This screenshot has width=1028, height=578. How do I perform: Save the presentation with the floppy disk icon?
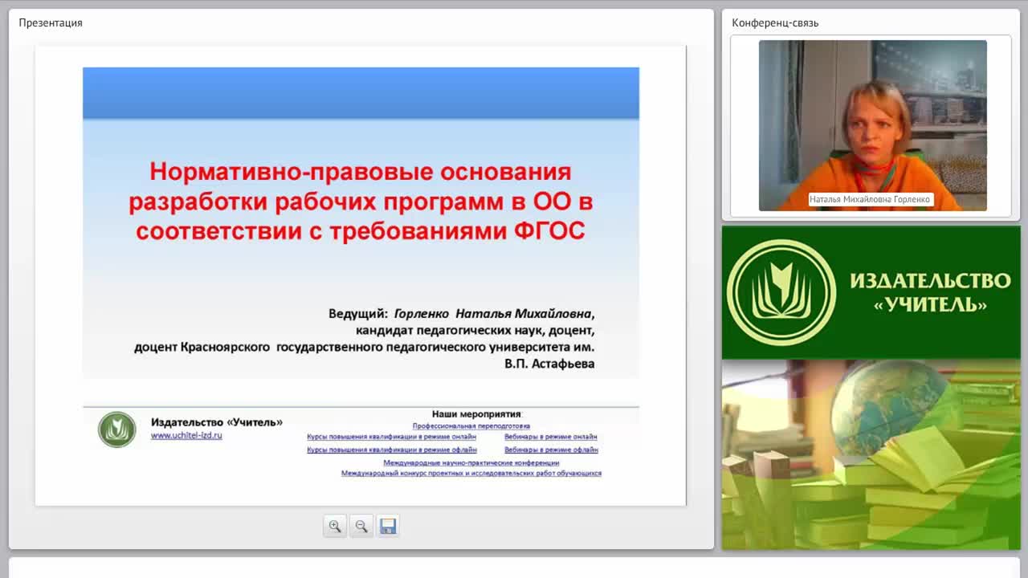coord(388,526)
